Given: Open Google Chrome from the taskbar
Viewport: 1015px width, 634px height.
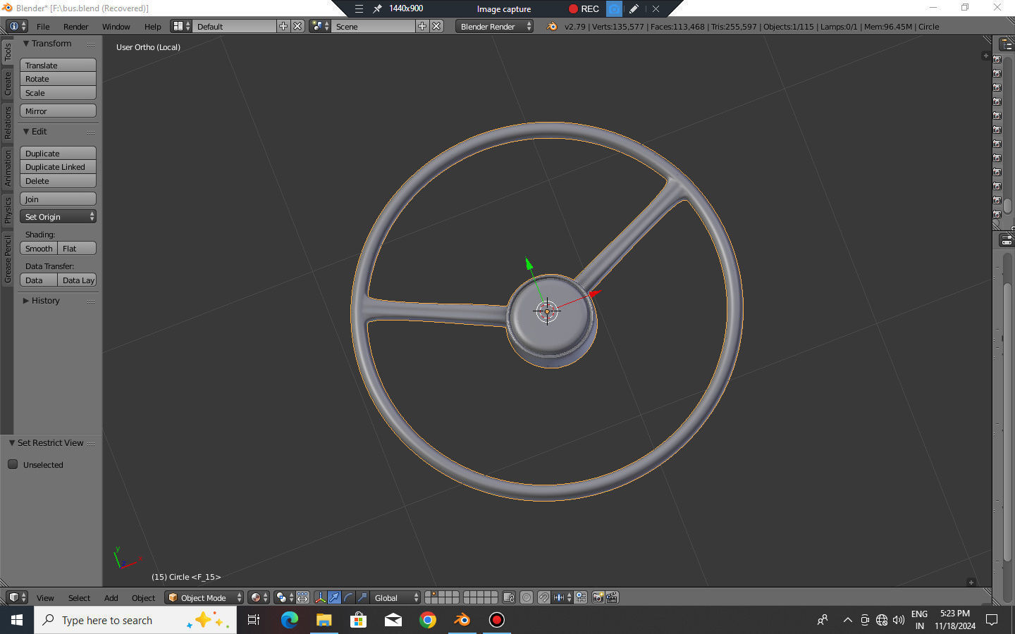Looking at the screenshot, I should [427, 620].
